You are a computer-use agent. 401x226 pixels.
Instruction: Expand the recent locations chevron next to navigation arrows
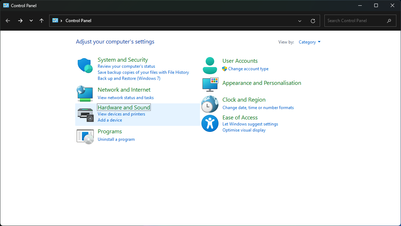pos(31,21)
